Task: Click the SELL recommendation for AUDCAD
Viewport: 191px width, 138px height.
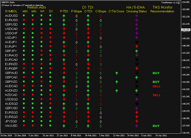Action: (157, 86)
